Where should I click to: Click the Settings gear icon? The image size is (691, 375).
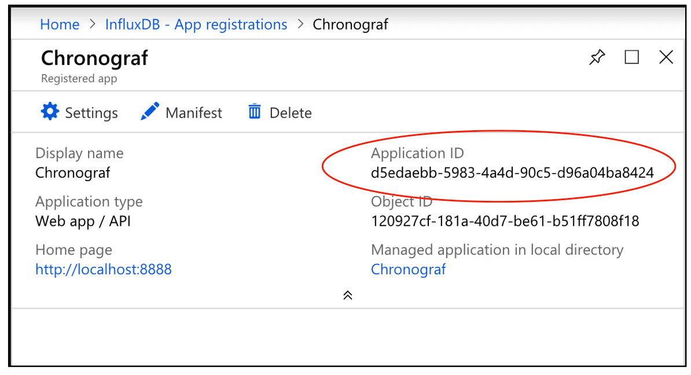click(x=50, y=112)
